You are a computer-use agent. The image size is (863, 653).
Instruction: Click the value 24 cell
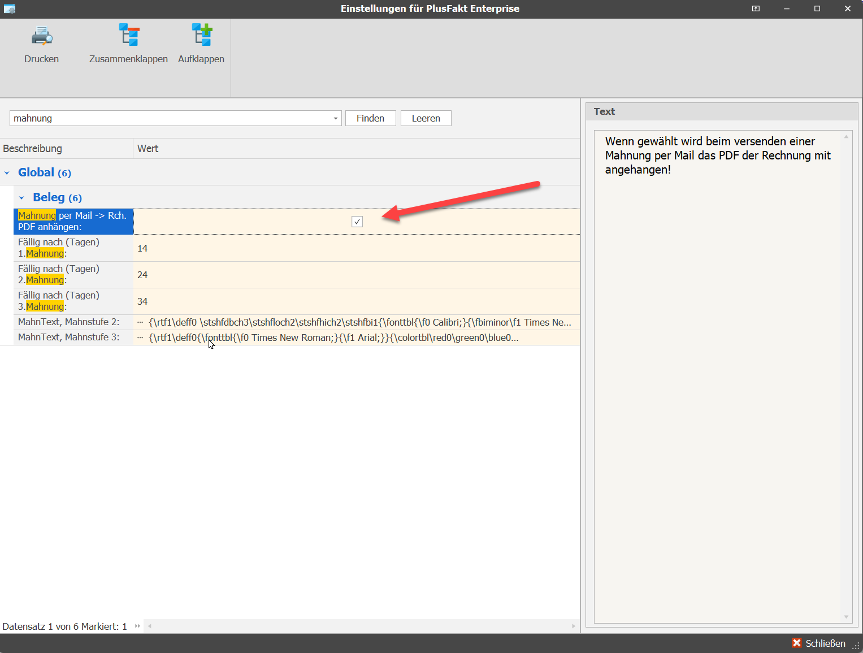point(357,275)
